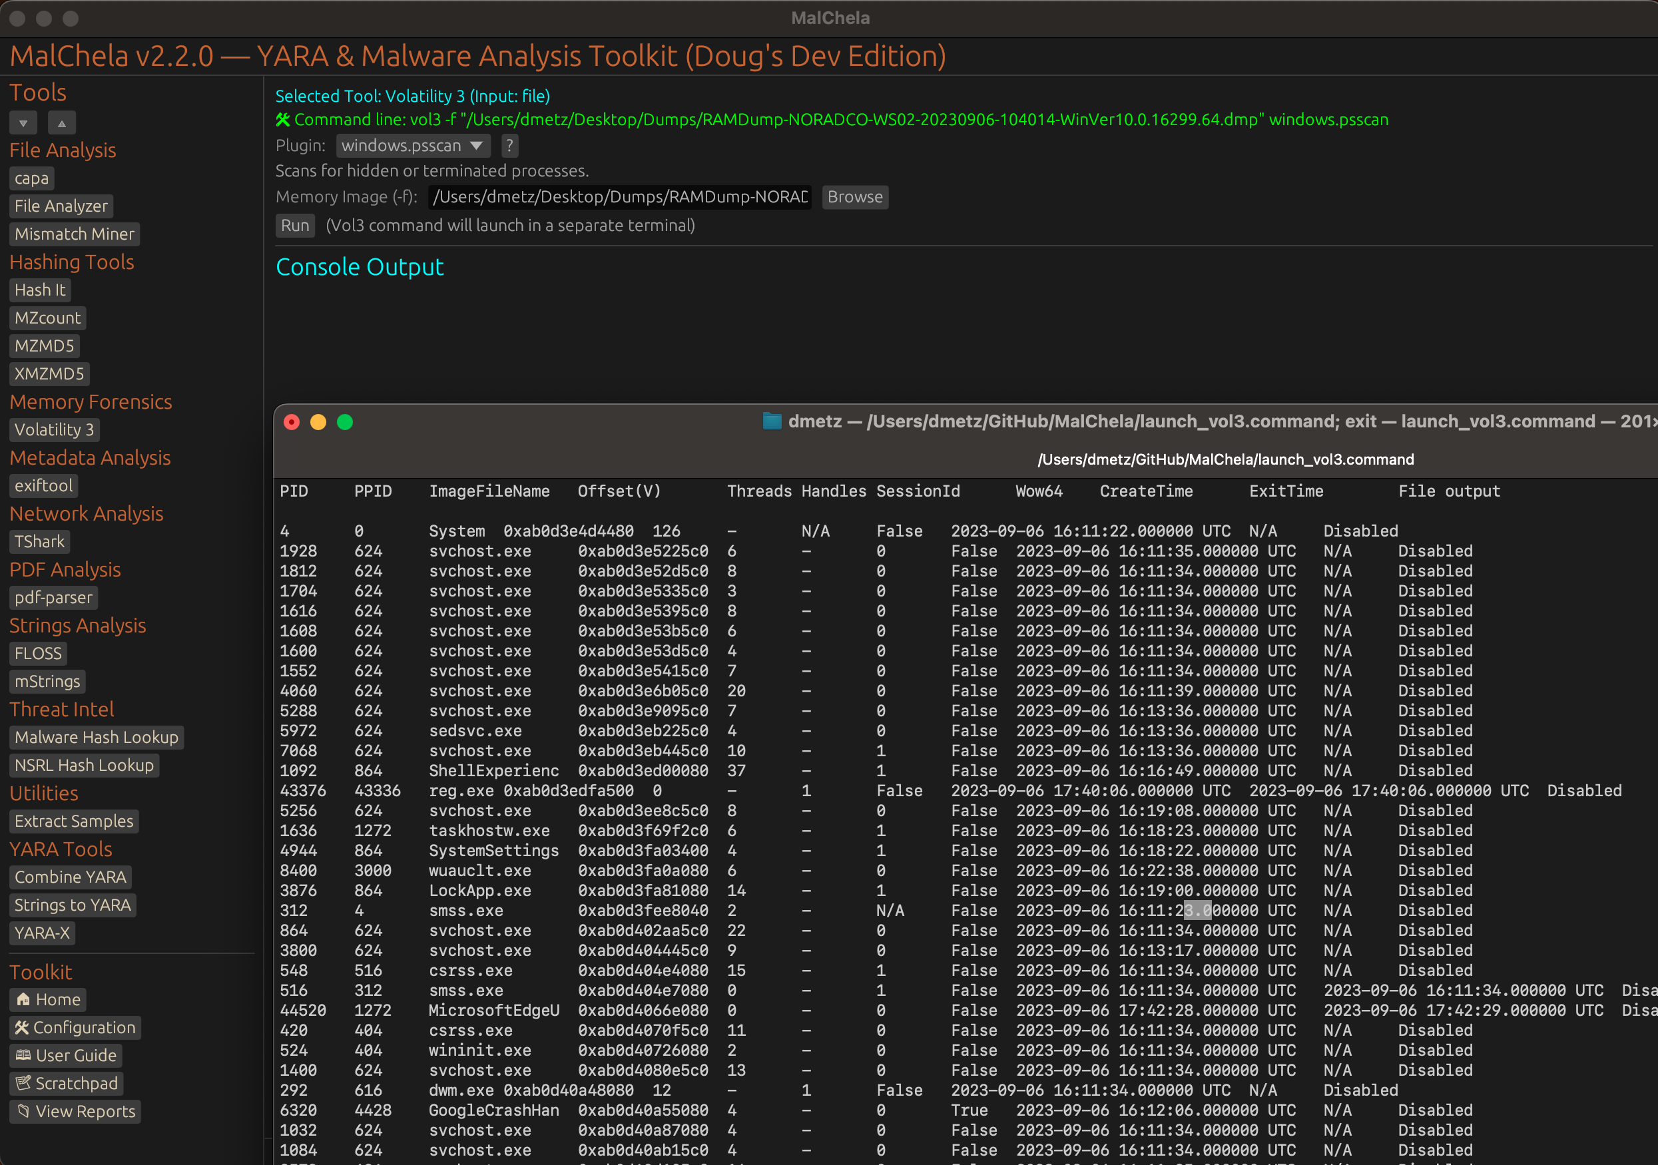The image size is (1658, 1165).
Task: Open NSRL Hash Lookup
Action: (85, 766)
